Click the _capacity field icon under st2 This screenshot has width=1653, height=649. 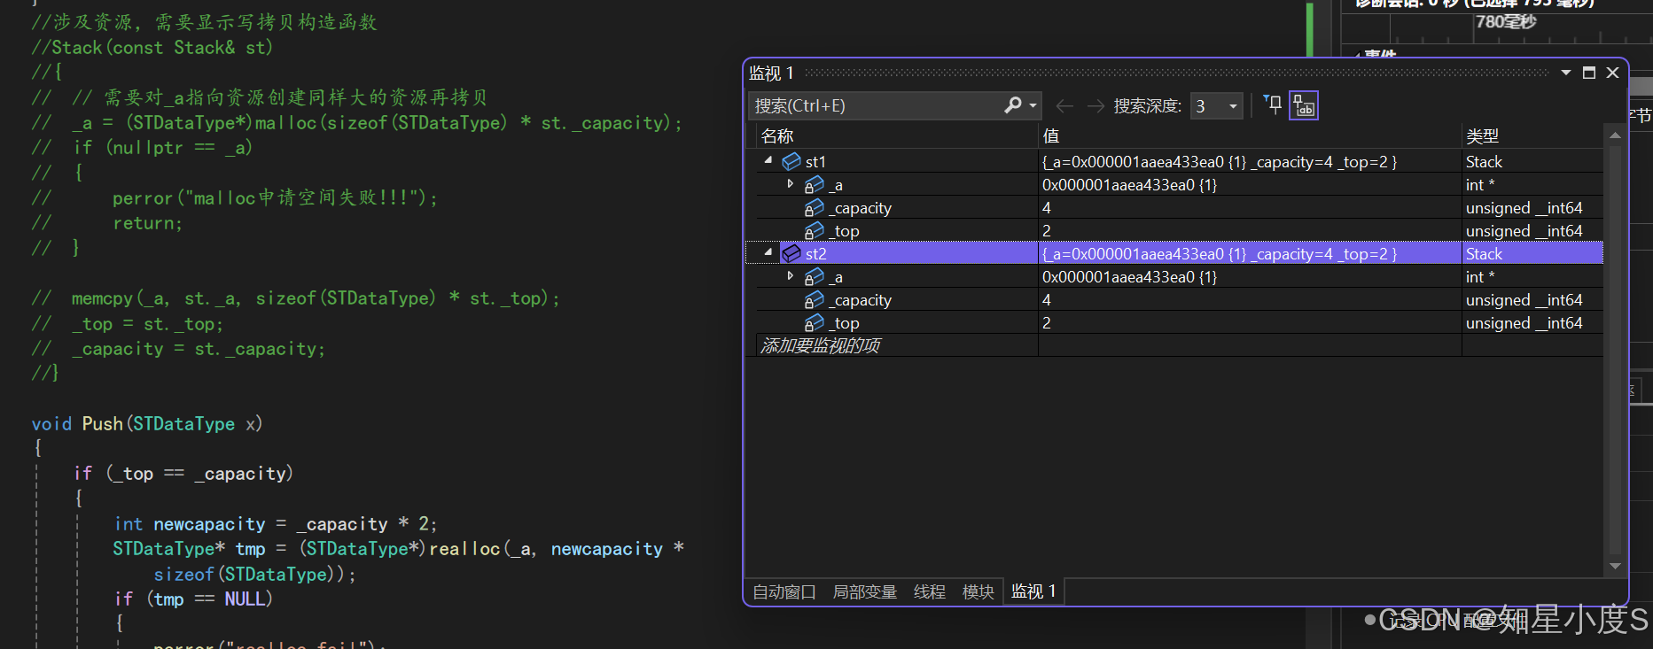coord(814,300)
